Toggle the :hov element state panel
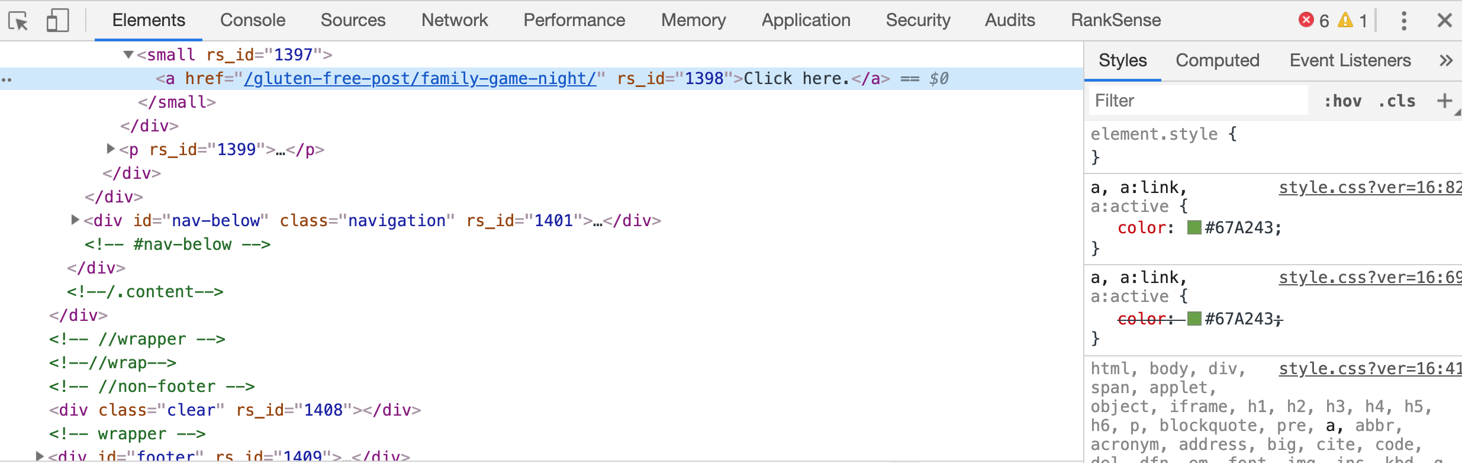Screen dimensions: 1462x463 pos(1342,101)
